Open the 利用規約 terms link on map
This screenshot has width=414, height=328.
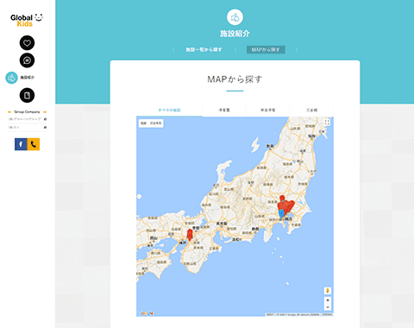[x=327, y=315]
